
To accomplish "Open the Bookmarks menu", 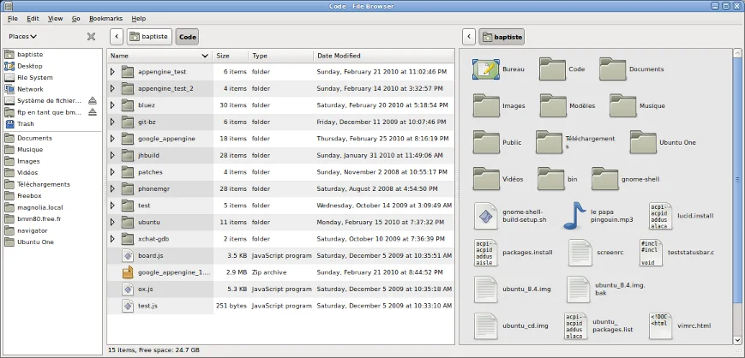I will point(105,18).
